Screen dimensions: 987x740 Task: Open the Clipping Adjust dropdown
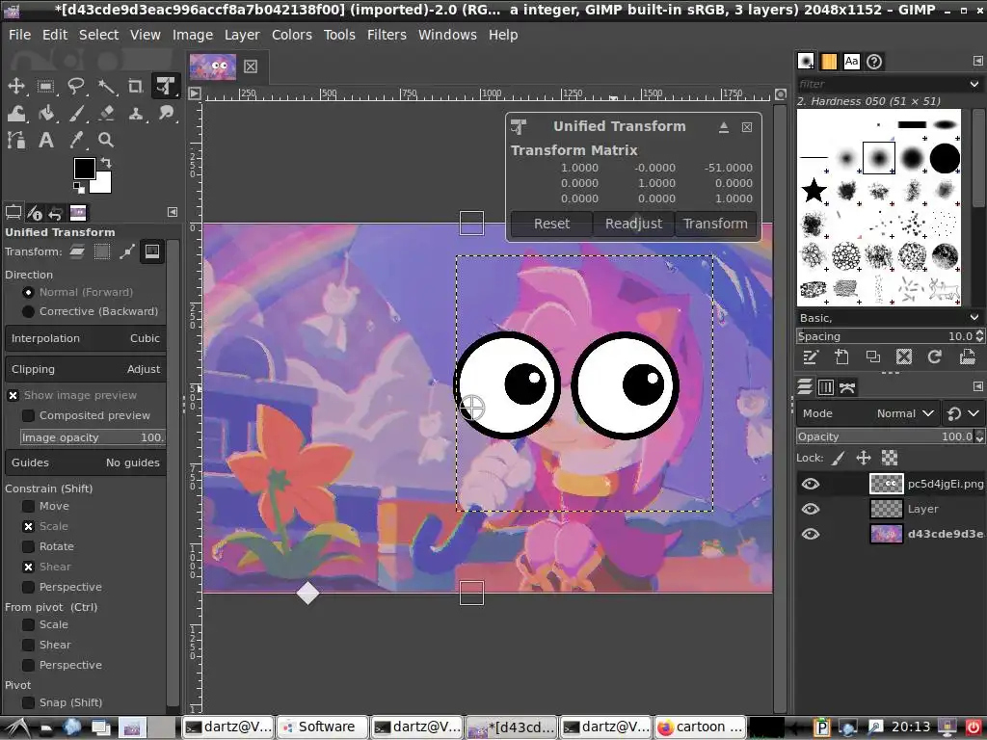pos(86,369)
